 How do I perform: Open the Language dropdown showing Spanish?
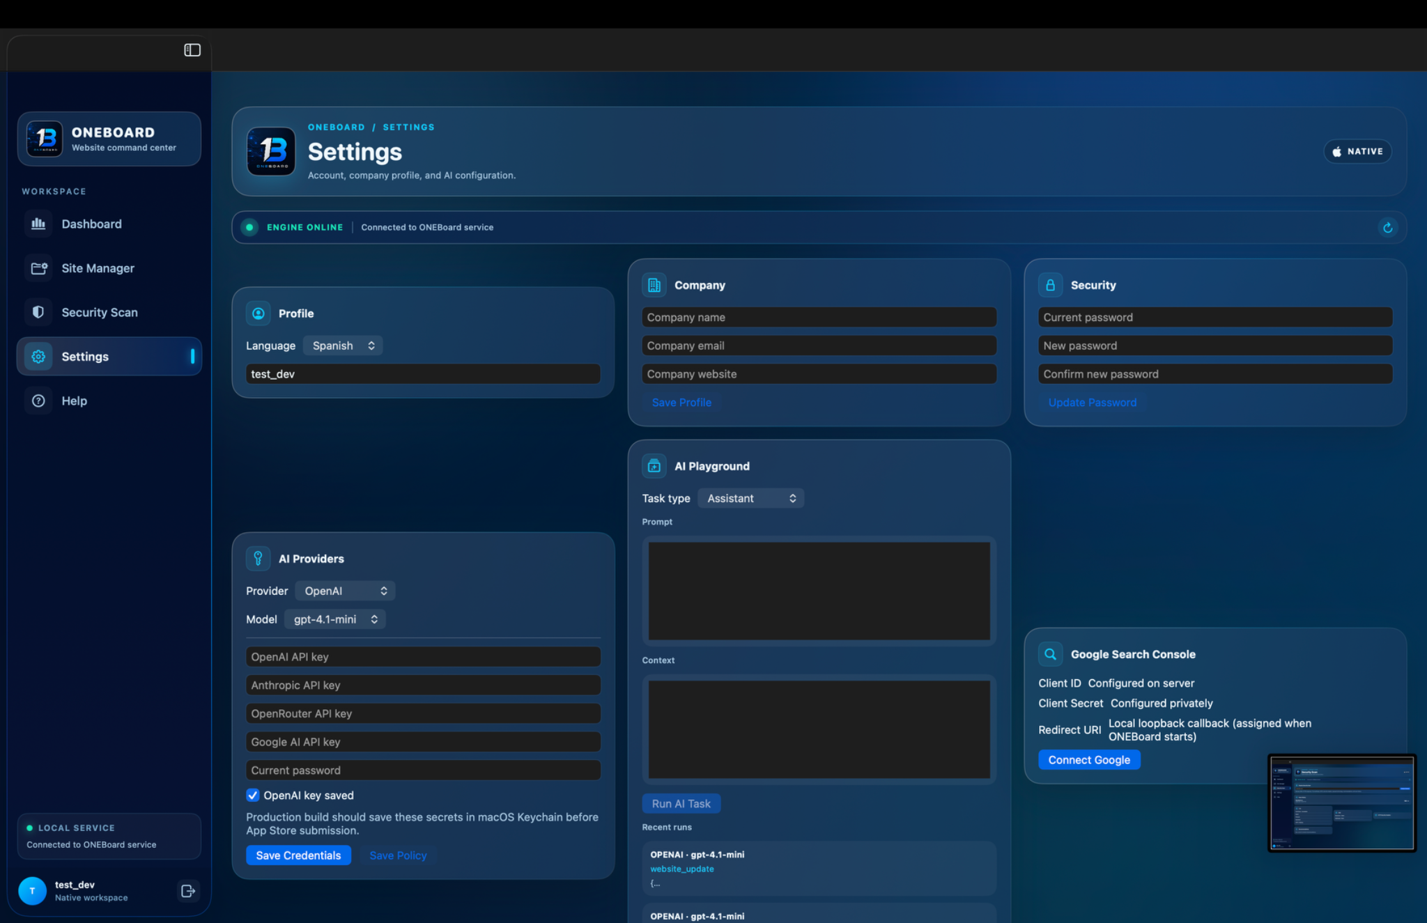click(343, 346)
